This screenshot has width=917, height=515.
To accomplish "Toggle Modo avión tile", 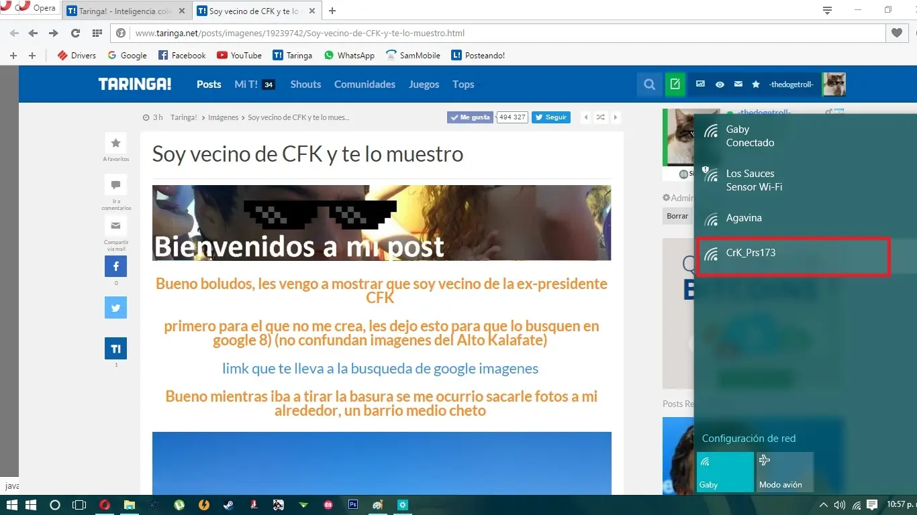I will [785, 472].
